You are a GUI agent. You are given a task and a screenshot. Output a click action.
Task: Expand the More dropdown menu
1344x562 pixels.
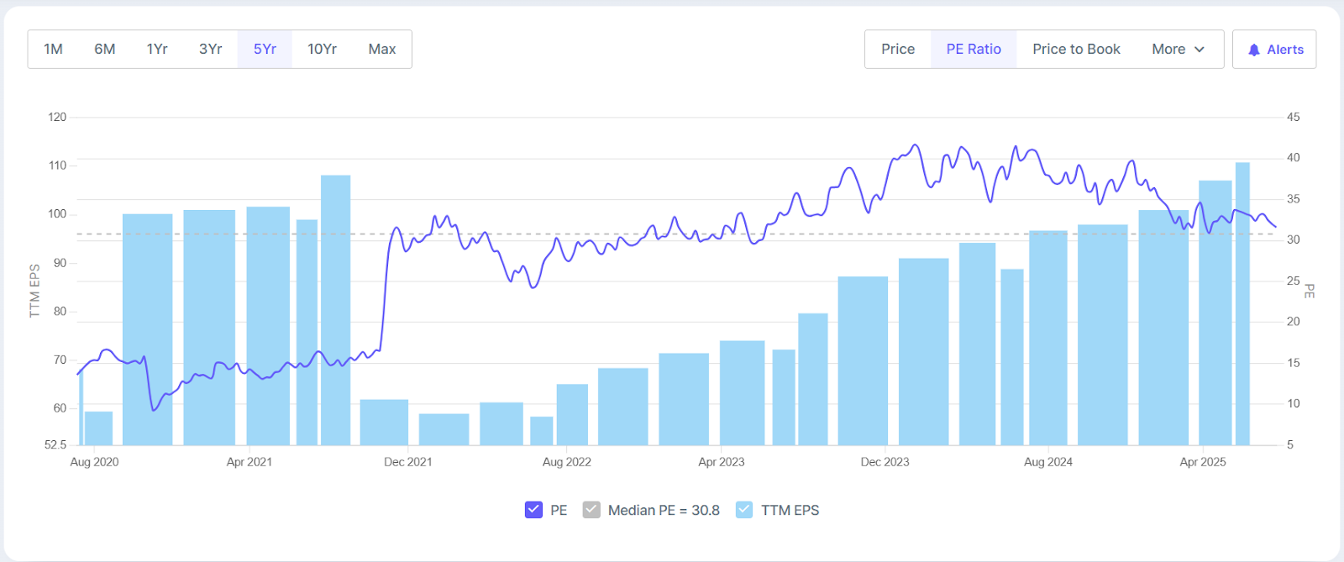[1178, 49]
